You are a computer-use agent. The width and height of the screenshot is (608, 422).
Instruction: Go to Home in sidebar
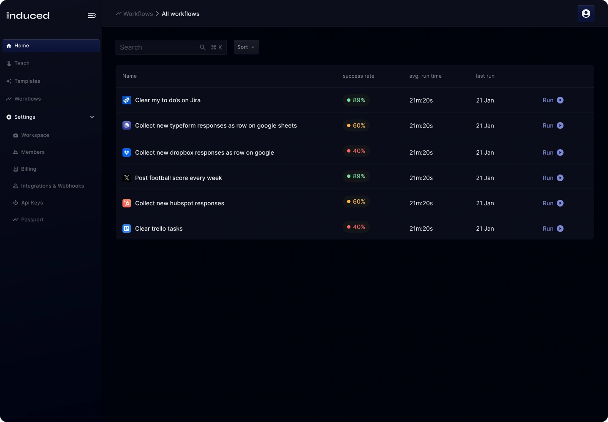pos(51,46)
